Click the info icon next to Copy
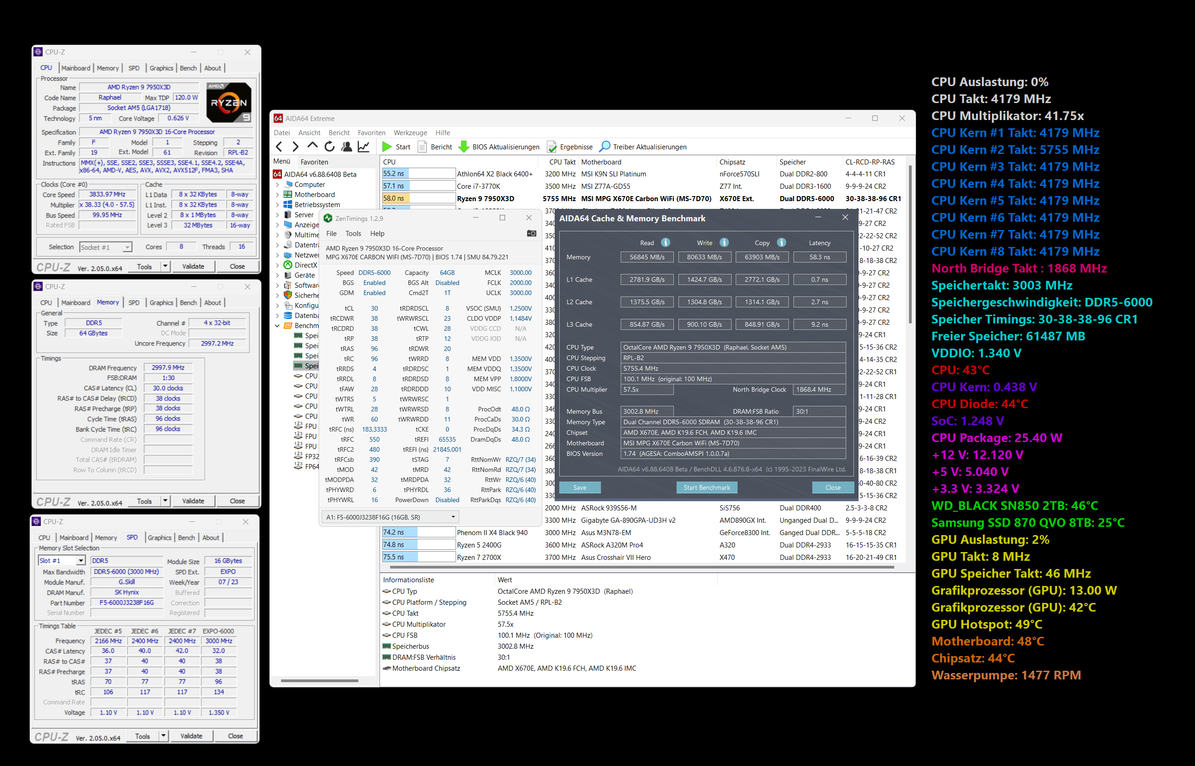Viewport: 1195px width, 766px height. click(782, 243)
